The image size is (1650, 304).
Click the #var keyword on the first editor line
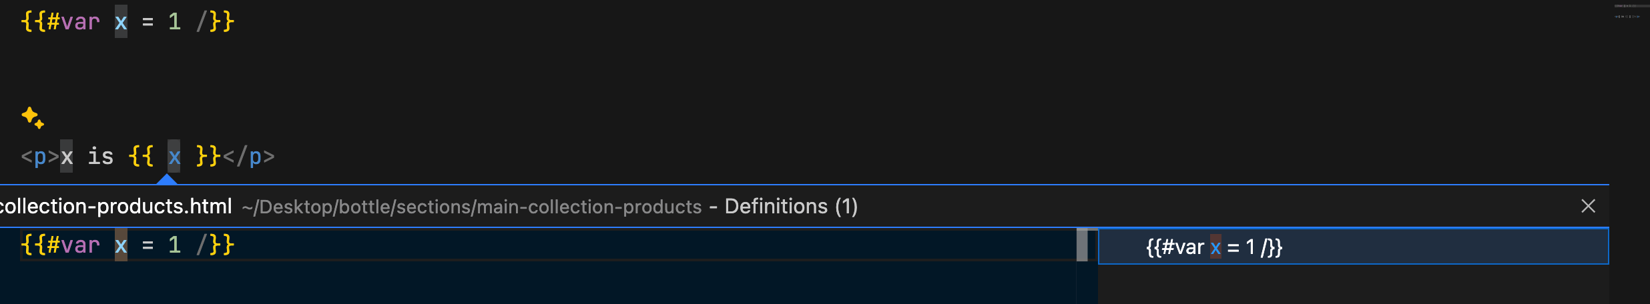[73, 22]
